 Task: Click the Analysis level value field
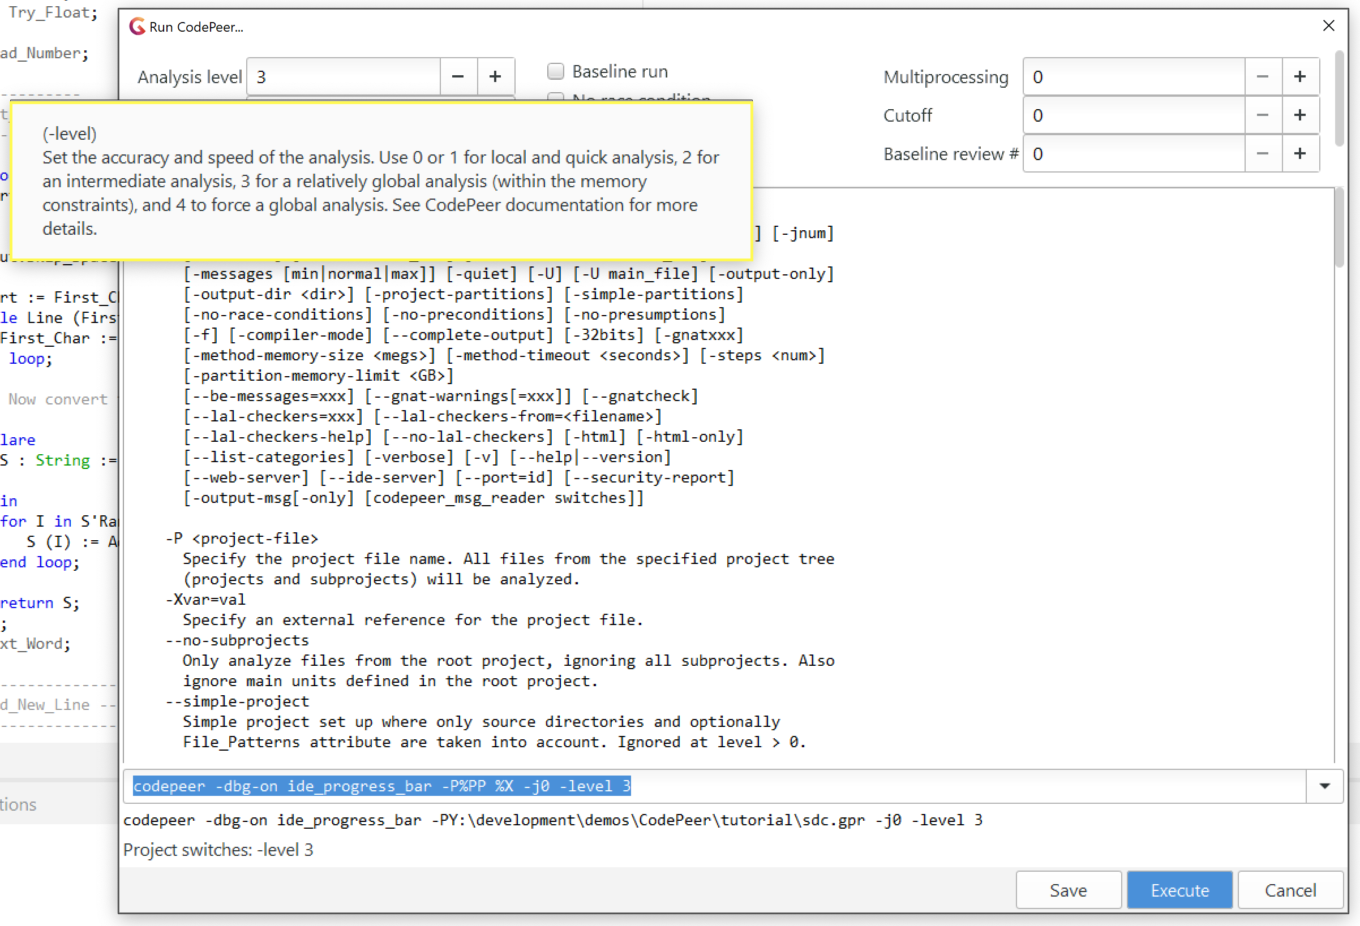click(344, 76)
